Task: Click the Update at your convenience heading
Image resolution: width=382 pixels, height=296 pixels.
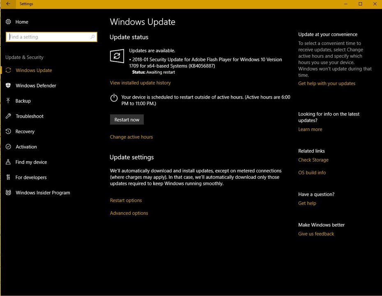Action: point(328,35)
